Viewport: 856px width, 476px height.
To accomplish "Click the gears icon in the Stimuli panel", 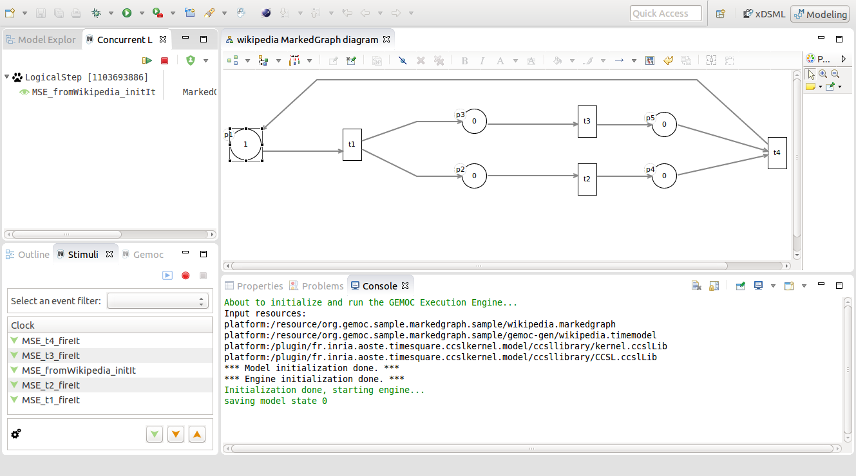I will coord(16,434).
